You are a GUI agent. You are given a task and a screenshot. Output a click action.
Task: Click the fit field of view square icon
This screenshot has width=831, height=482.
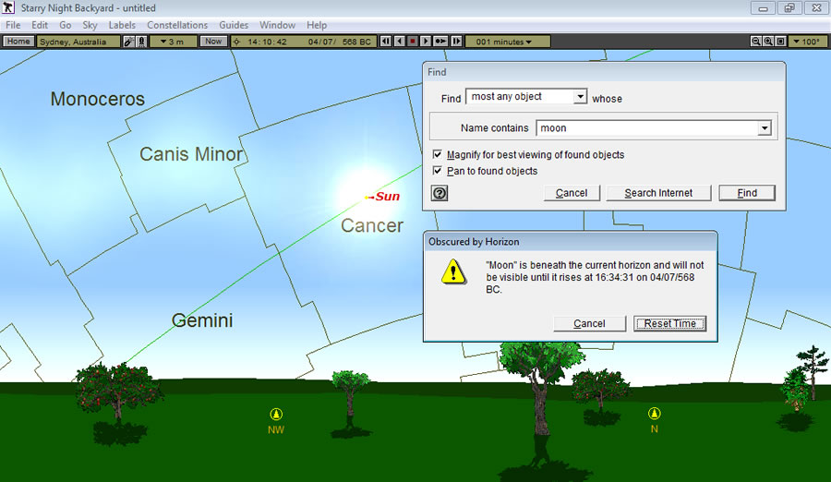(780, 42)
